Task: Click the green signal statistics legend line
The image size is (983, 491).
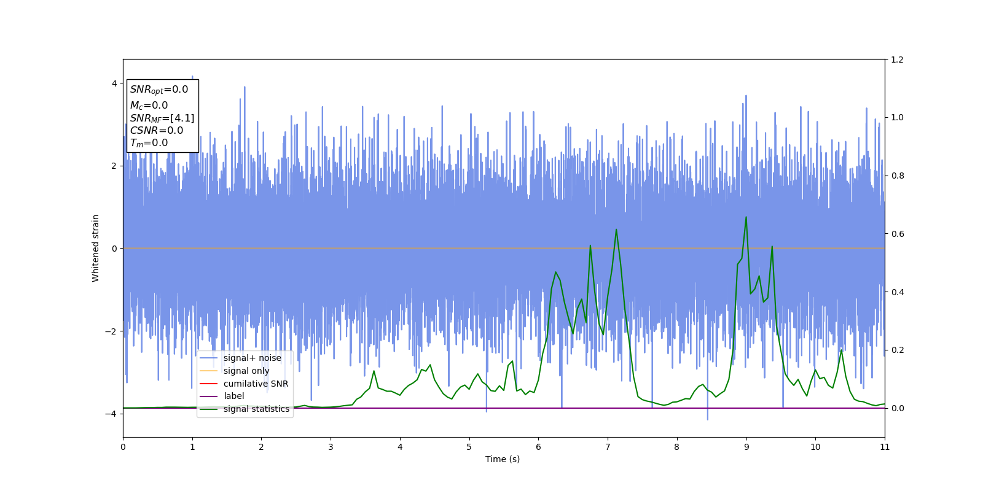Action: (209, 409)
